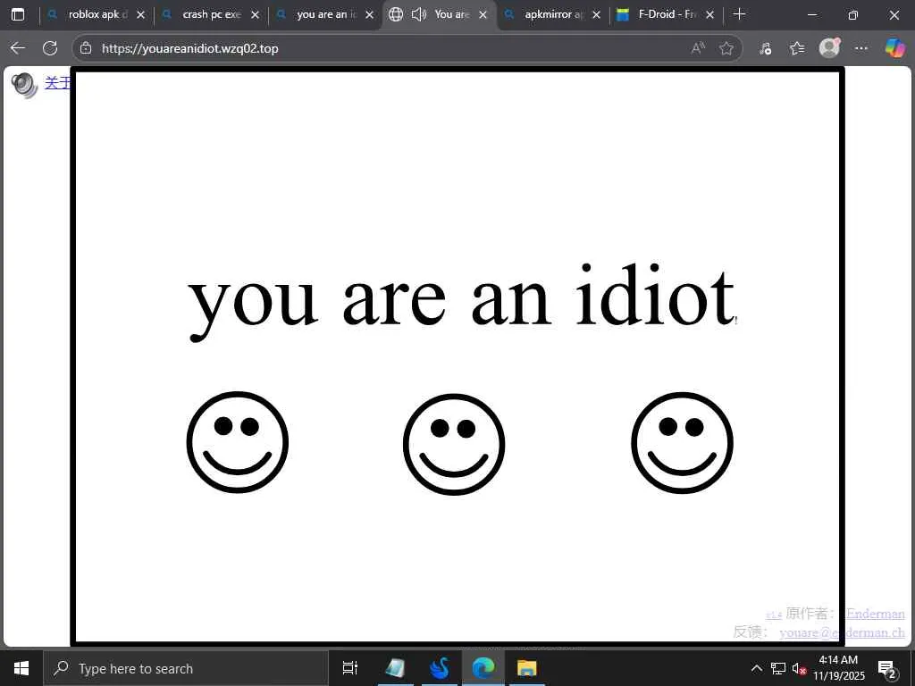Open the media control toolbar icon
This screenshot has width=915, height=686.
(x=765, y=48)
